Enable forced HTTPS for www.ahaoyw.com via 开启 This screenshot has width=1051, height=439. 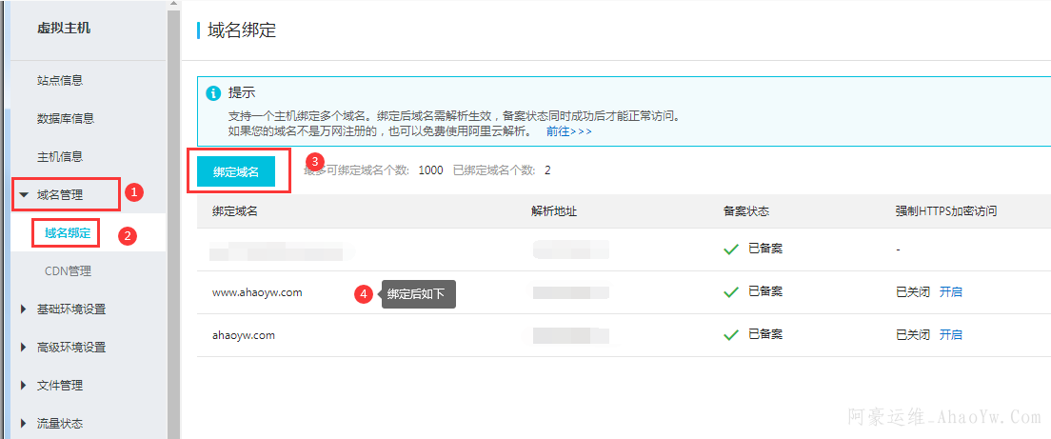pos(950,292)
